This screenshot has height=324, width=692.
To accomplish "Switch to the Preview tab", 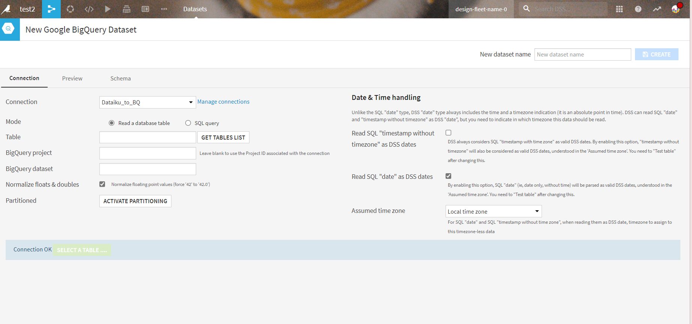I will 72,78.
